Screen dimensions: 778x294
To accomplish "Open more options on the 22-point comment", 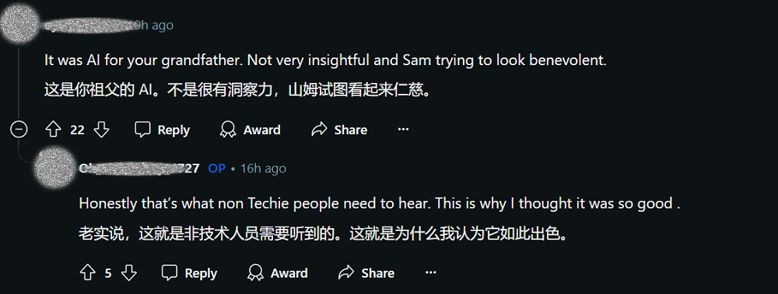I will [403, 130].
